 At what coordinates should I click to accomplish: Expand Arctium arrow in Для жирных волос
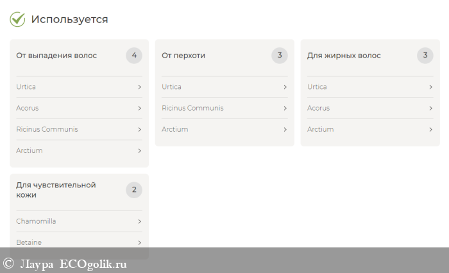(430, 129)
